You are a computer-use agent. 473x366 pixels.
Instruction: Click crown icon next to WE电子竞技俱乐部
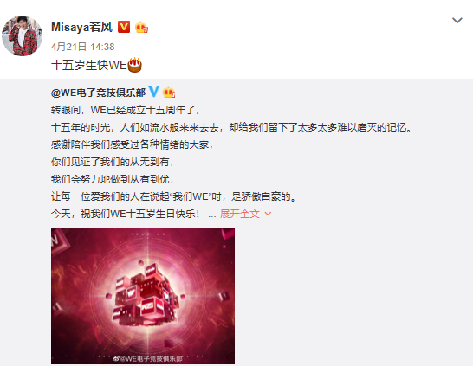[169, 93]
